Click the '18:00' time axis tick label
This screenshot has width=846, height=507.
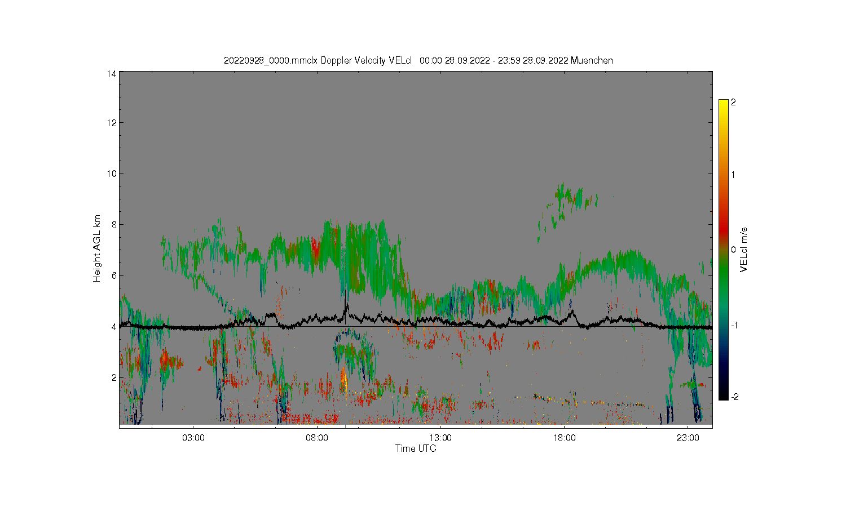click(564, 438)
